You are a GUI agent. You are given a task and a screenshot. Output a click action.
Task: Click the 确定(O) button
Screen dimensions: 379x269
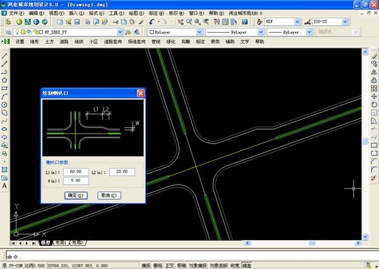click(x=75, y=195)
